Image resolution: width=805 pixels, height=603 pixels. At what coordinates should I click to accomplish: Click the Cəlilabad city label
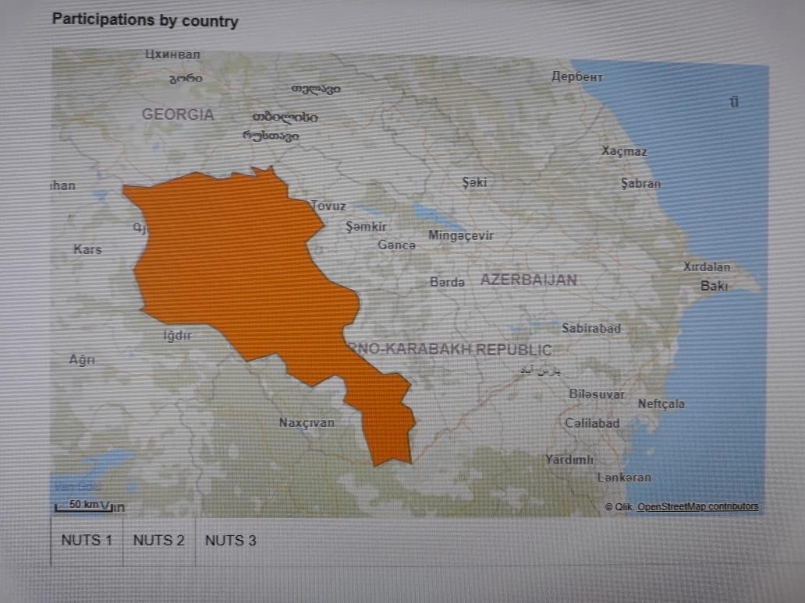pos(592,424)
